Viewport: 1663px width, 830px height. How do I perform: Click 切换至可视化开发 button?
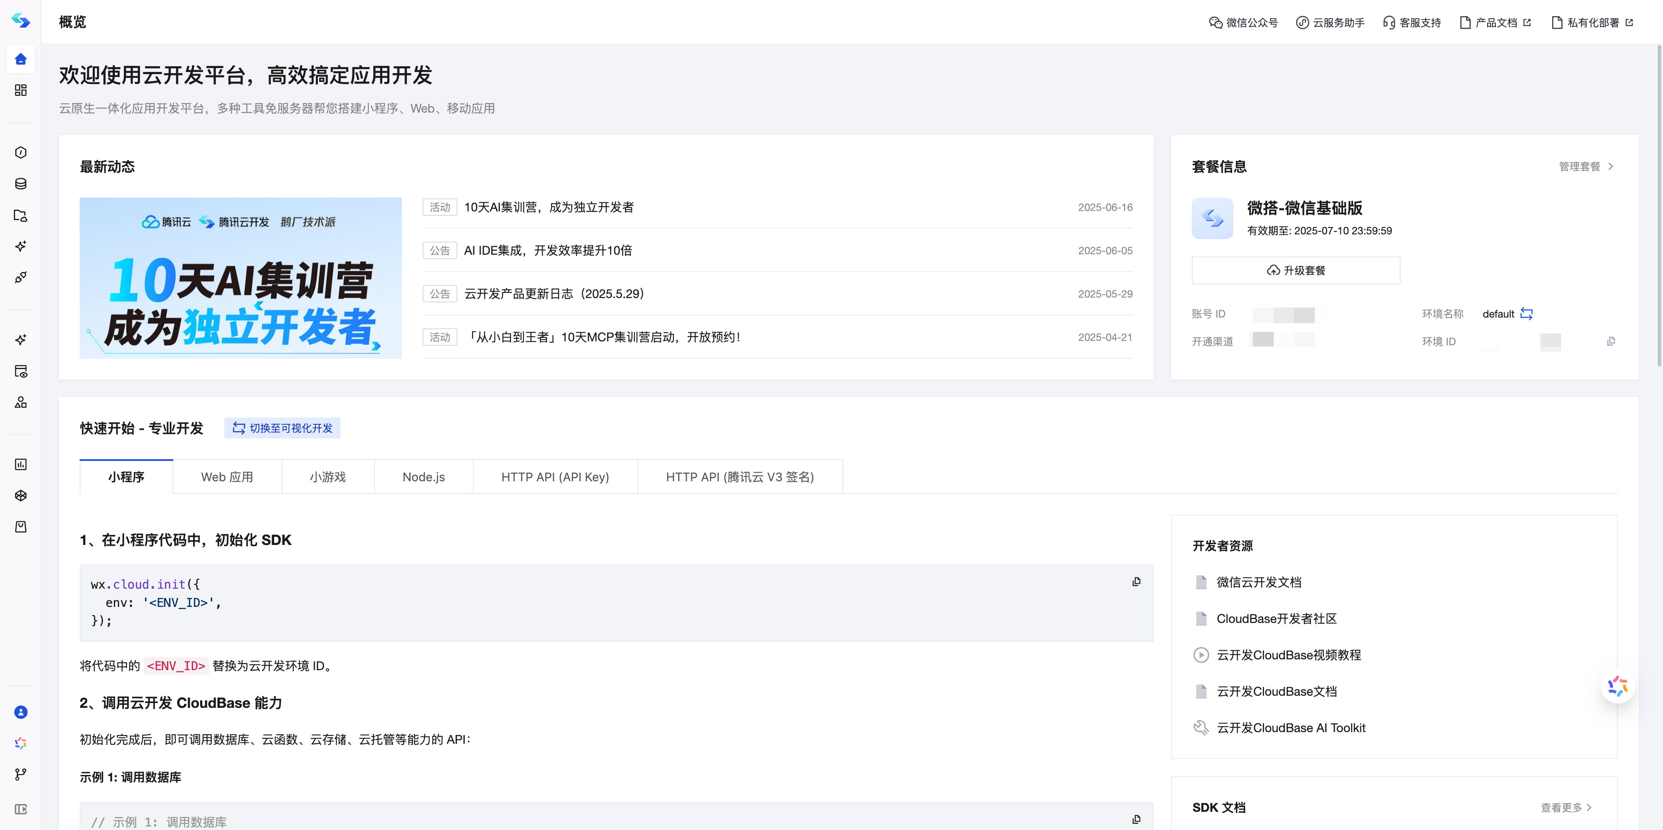pos(282,428)
